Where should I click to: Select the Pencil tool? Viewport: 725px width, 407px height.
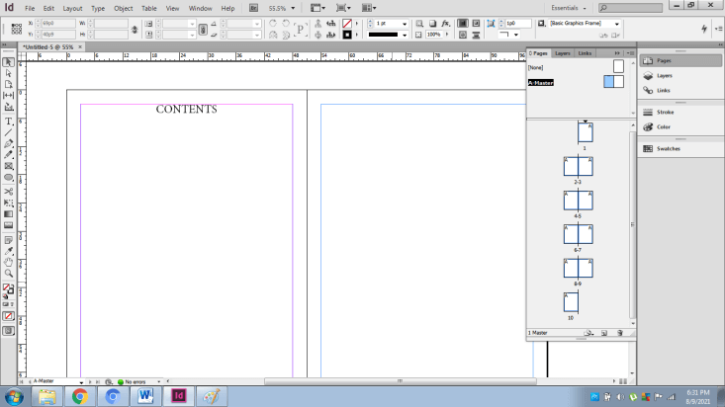pos(8,155)
